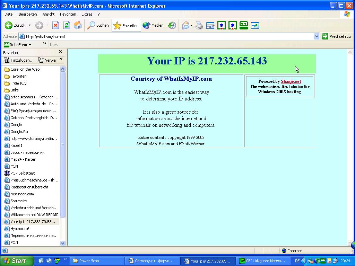Open the mail icon dropdown arrow
This screenshot has width=355, height=266.
point(191,25)
